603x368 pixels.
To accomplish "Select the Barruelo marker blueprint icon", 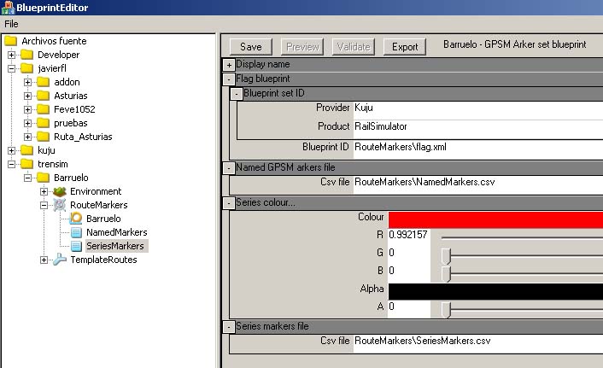I will pos(76,219).
